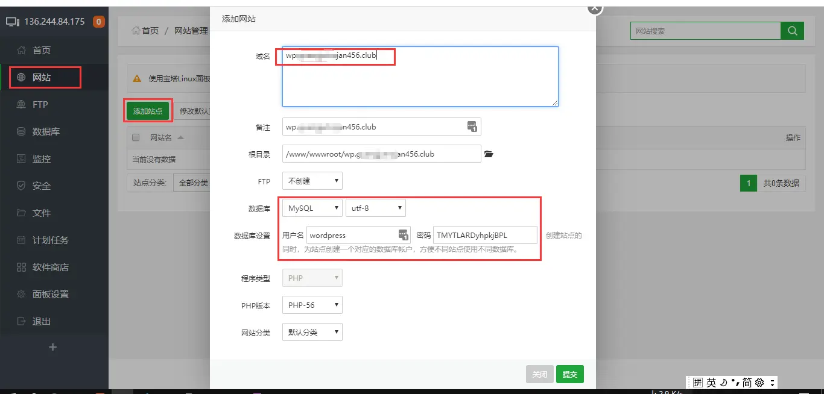Open the PHP-56 version dropdown

(312, 304)
